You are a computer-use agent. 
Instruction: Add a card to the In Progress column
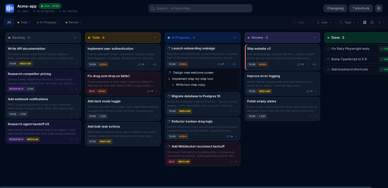pos(235,38)
